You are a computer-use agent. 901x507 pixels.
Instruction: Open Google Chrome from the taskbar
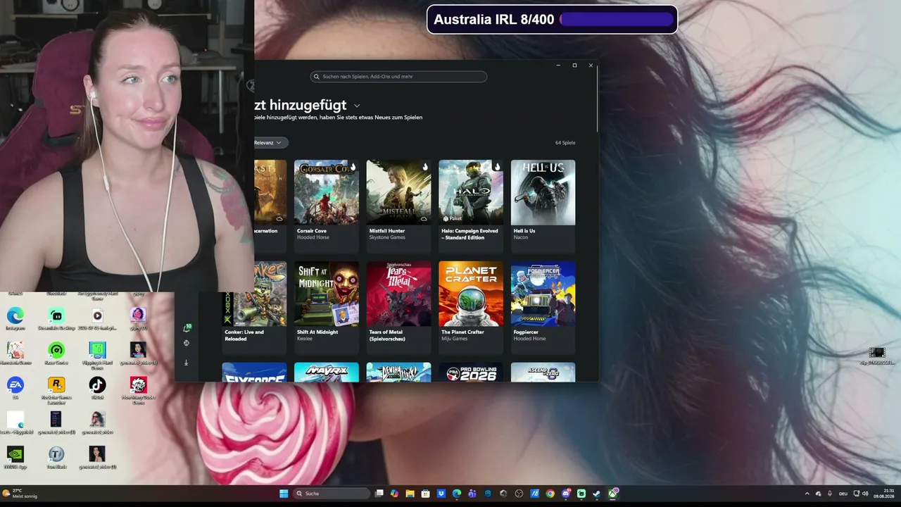(550, 494)
